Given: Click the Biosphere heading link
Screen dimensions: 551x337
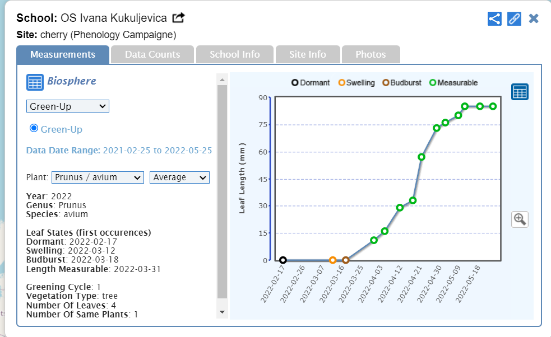Looking at the screenshot, I should (72, 81).
